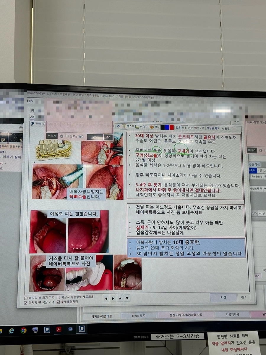Set pen thickness to 매우굵은
Image resolution: width=266 pixels, height=355 pixels.
click(199, 128)
